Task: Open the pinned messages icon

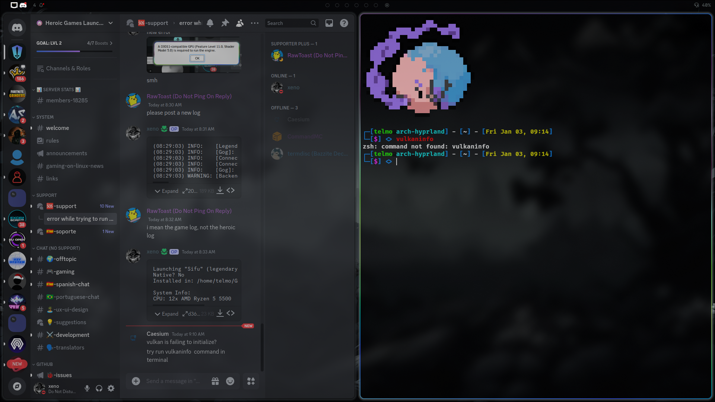Action: 225,23
